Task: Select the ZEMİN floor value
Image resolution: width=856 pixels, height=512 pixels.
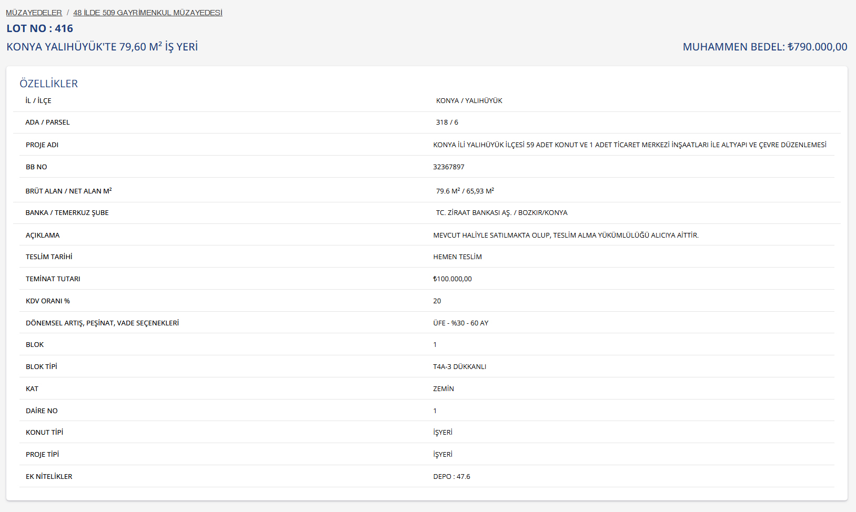Action: tap(443, 389)
